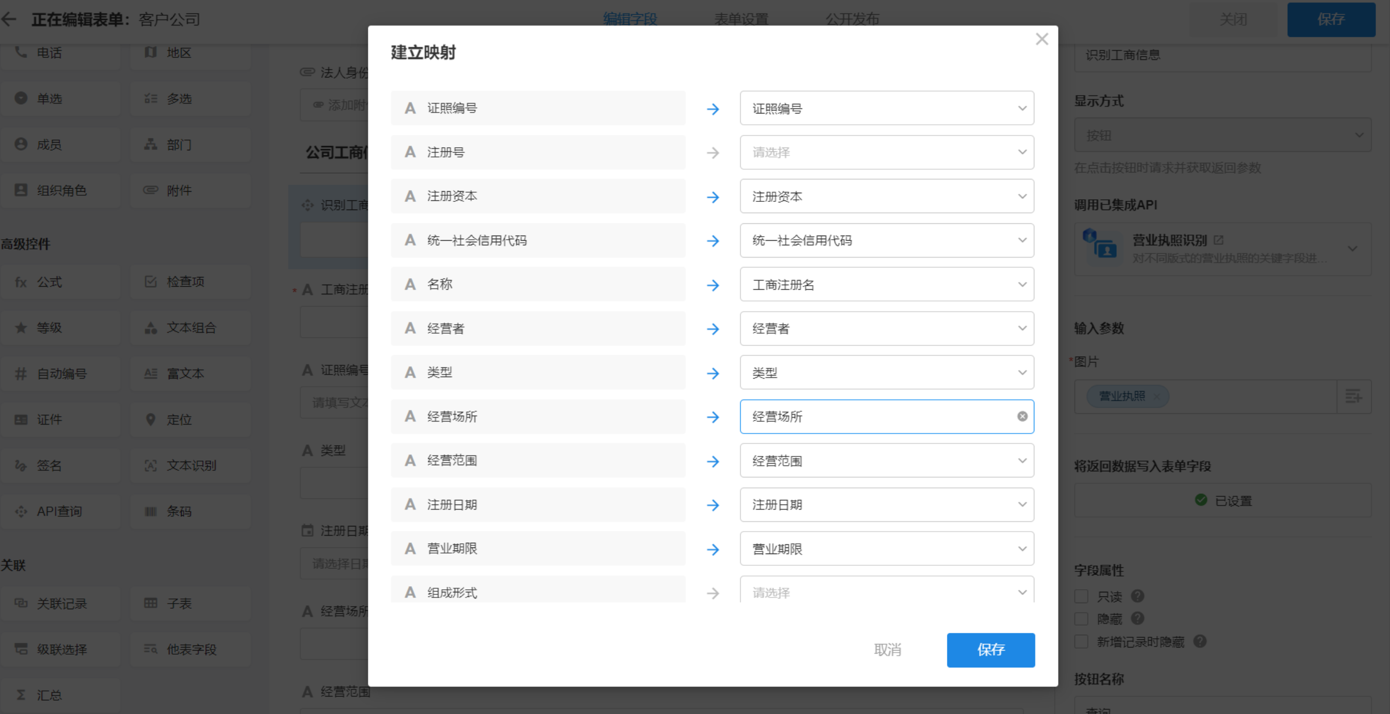Show help for 只读 property

[1137, 596]
